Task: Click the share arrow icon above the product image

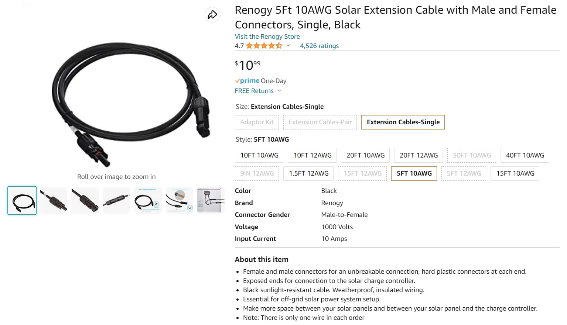Action: point(212,15)
